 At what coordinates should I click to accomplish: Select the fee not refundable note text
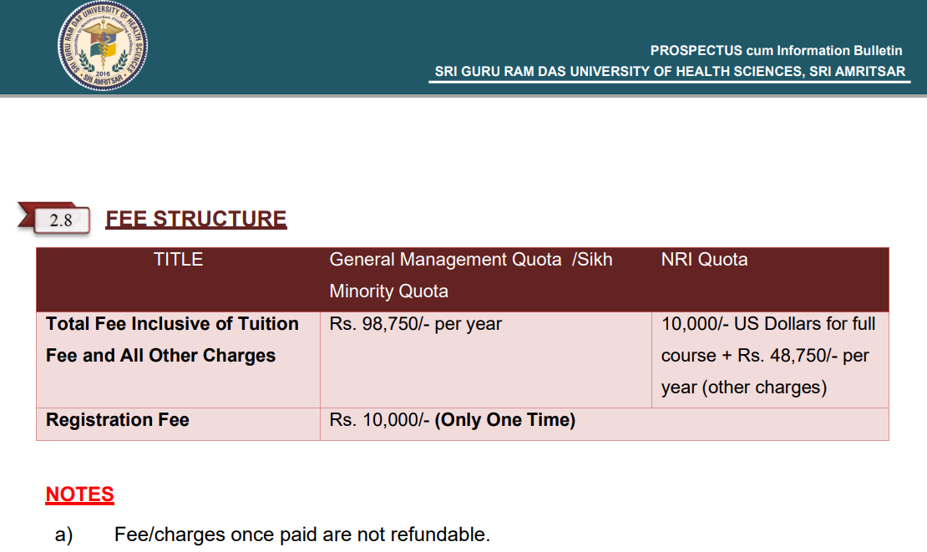click(301, 534)
